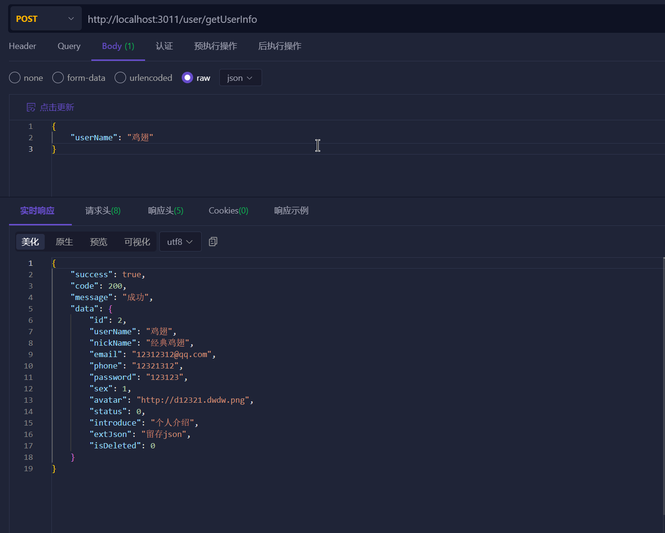This screenshot has width=665, height=533.
Task: Select the 原生 response view
Action: pos(64,242)
